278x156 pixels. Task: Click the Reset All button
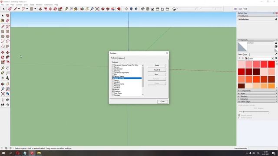[157, 70]
